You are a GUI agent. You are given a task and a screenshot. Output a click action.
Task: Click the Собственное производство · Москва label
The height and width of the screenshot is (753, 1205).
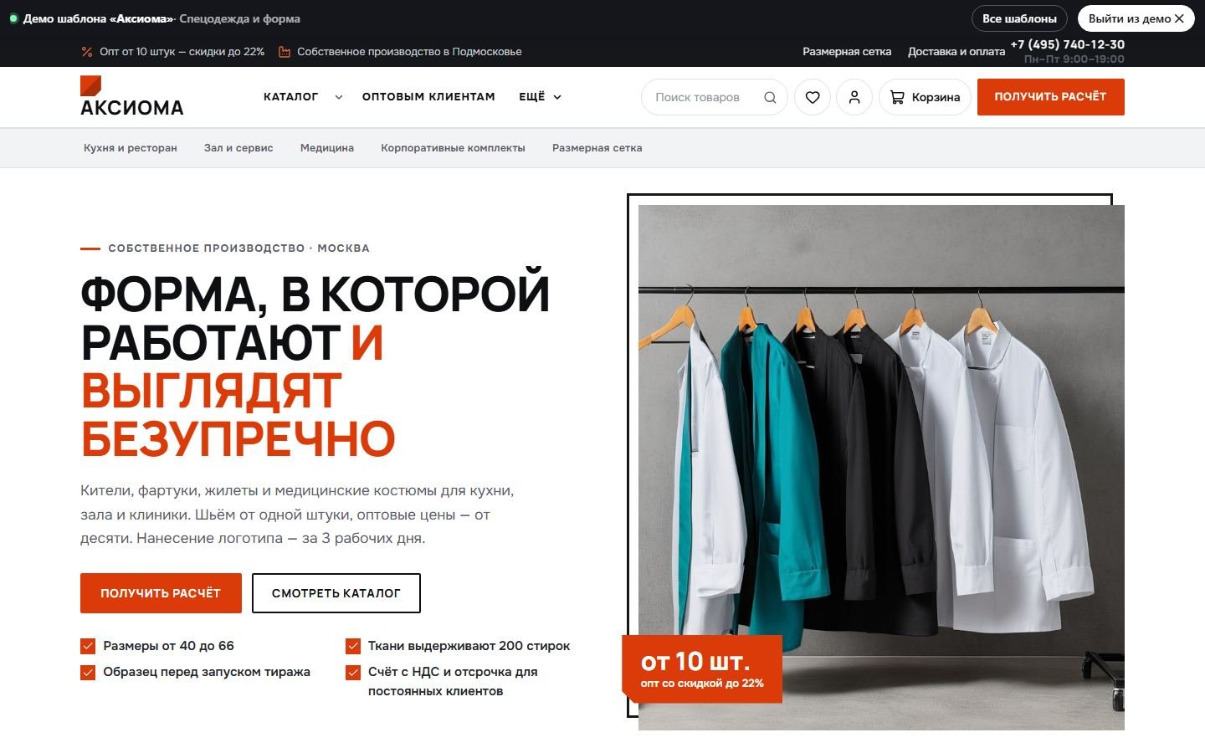(x=238, y=248)
